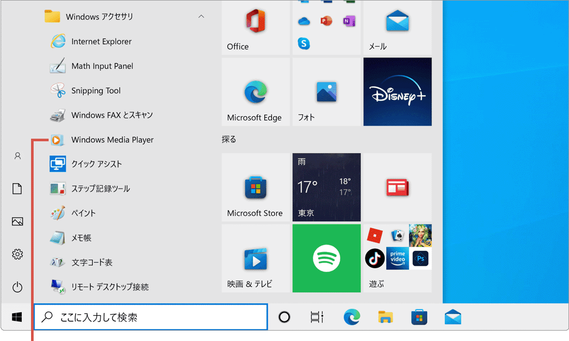Open the Disney+ tile

(x=397, y=92)
